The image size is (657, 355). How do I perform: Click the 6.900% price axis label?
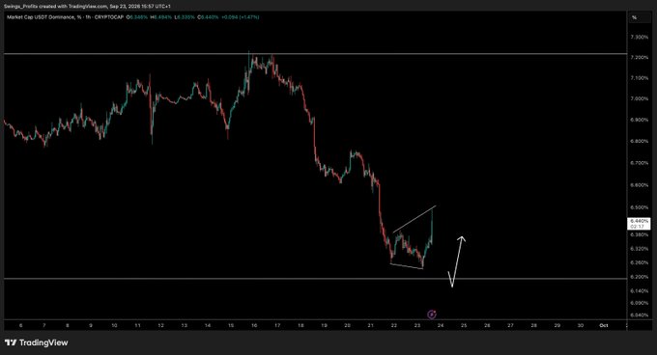639,120
